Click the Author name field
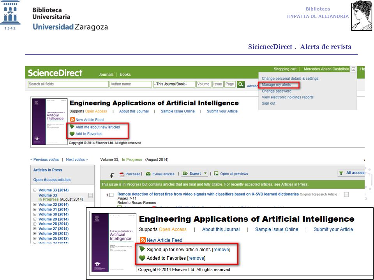374x280 pixels. click(x=131, y=84)
